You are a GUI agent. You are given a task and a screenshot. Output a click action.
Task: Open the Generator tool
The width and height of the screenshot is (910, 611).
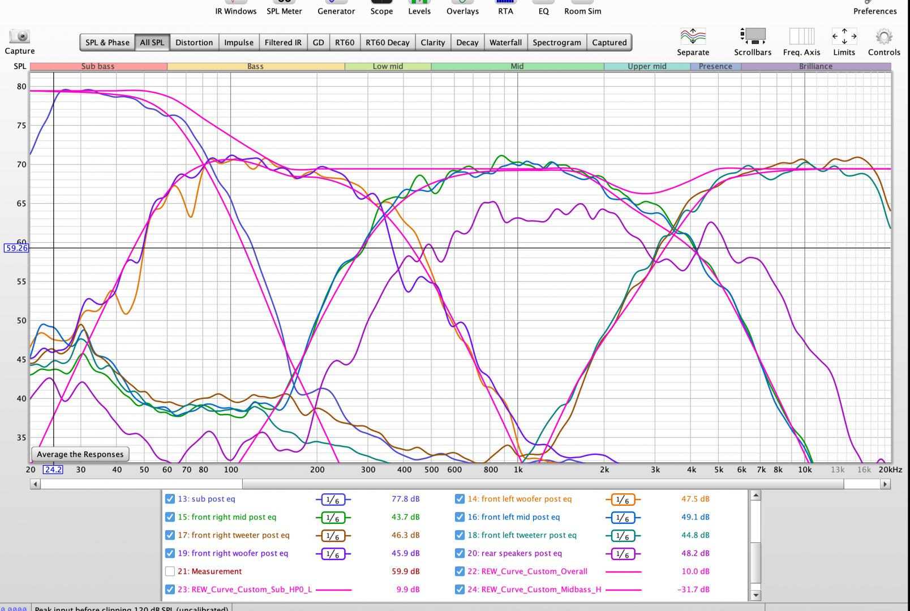pyautogui.click(x=336, y=7)
